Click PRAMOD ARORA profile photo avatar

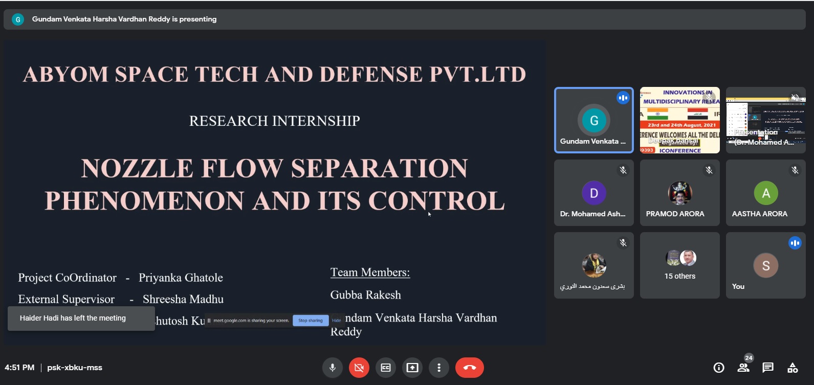tap(680, 193)
